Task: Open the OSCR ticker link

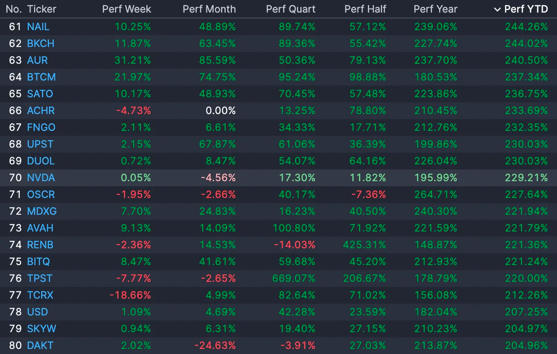Action: (x=41, y=195)
